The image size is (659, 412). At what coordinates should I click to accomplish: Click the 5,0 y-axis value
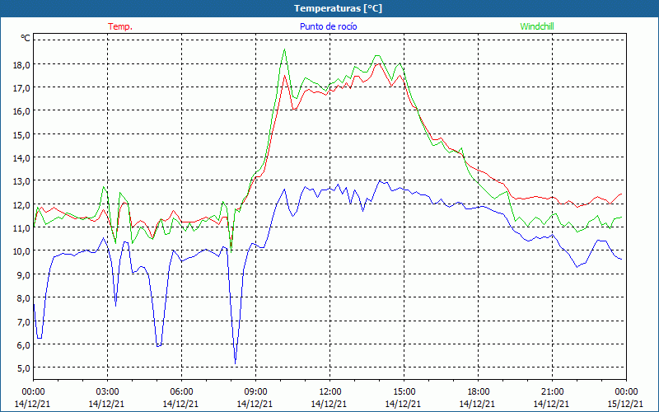click(25, 368)
